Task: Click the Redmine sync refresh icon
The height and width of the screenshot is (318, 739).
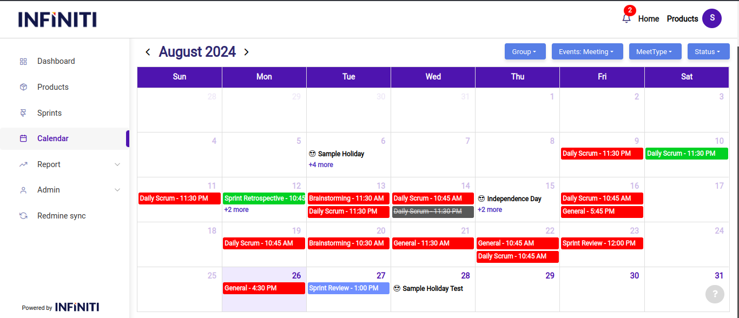Action: (23, 216)
